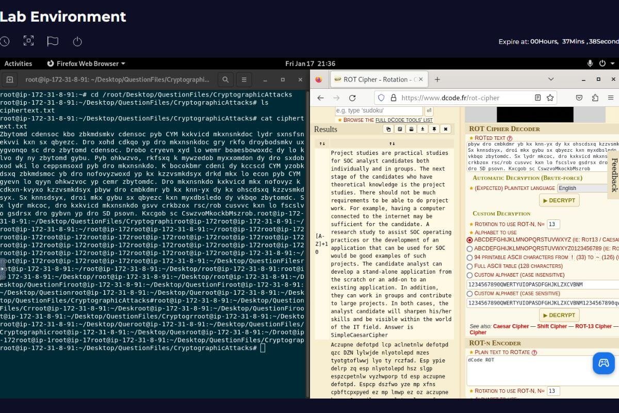
Task: Select Custom alphabet (case sensitive) option
Action: click(x=469, y=294)
